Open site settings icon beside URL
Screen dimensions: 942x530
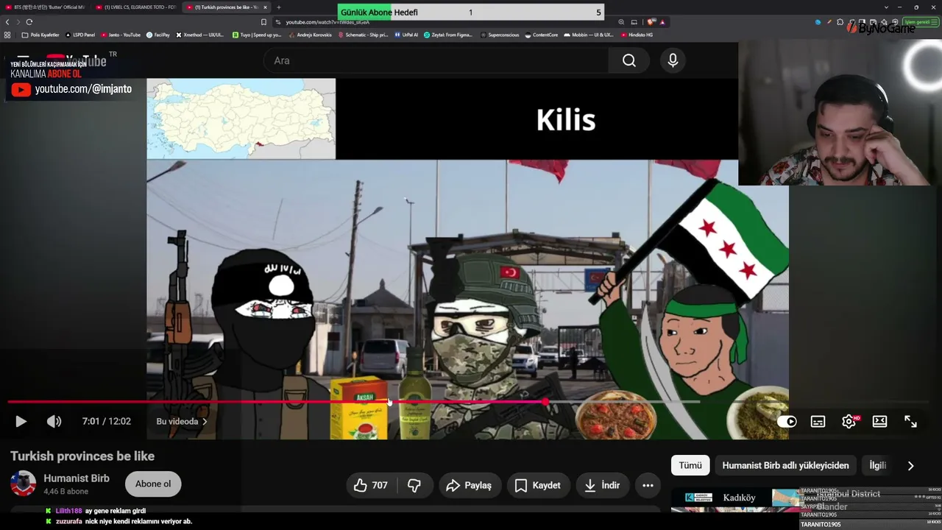[x=277, y=22]
